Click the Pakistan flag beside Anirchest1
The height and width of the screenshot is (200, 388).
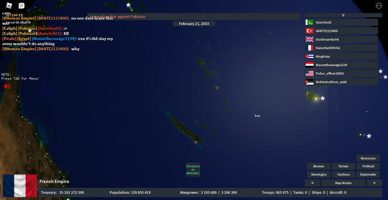(x=309, y=23)
